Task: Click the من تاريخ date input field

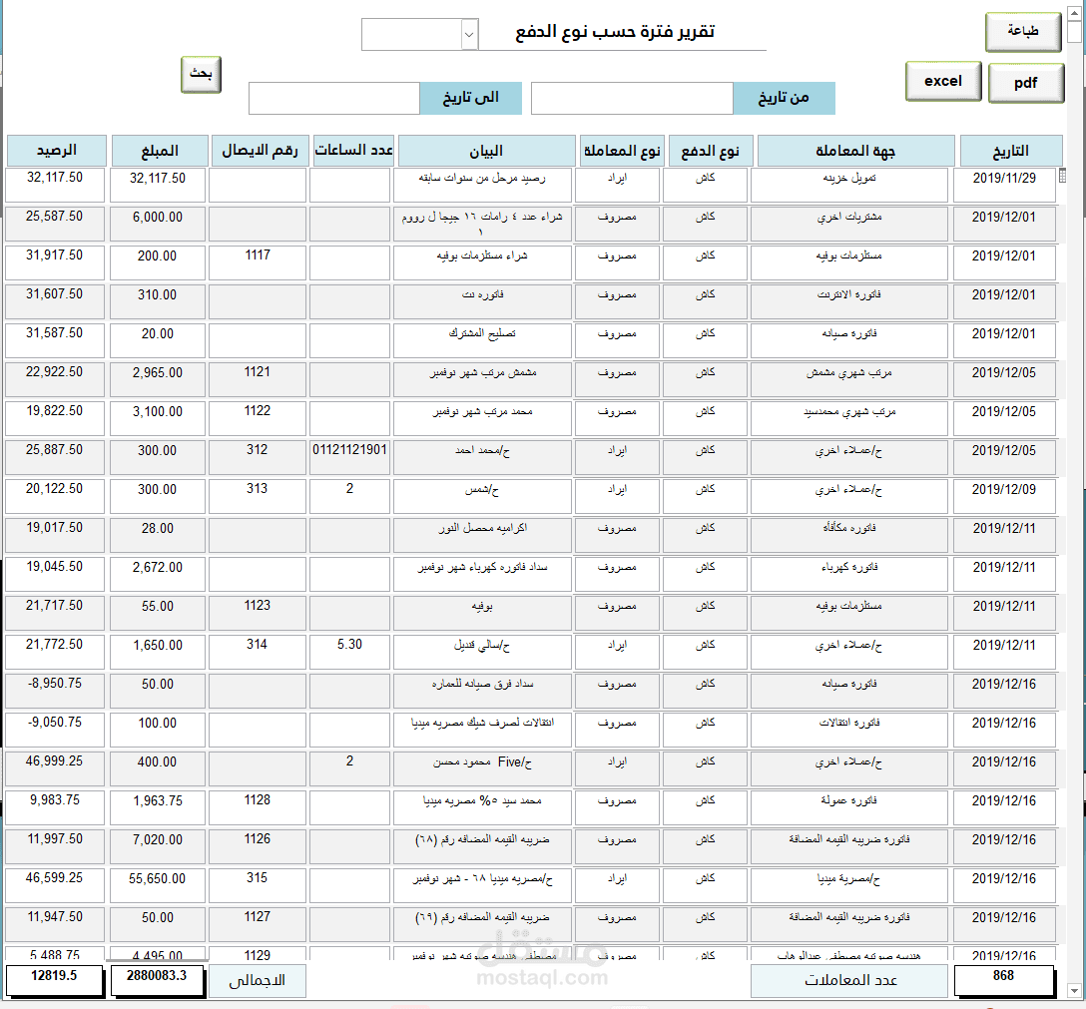Action: [x=632, y=98]
